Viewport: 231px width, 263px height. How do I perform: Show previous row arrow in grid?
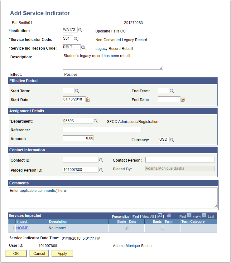coord(189,215)
